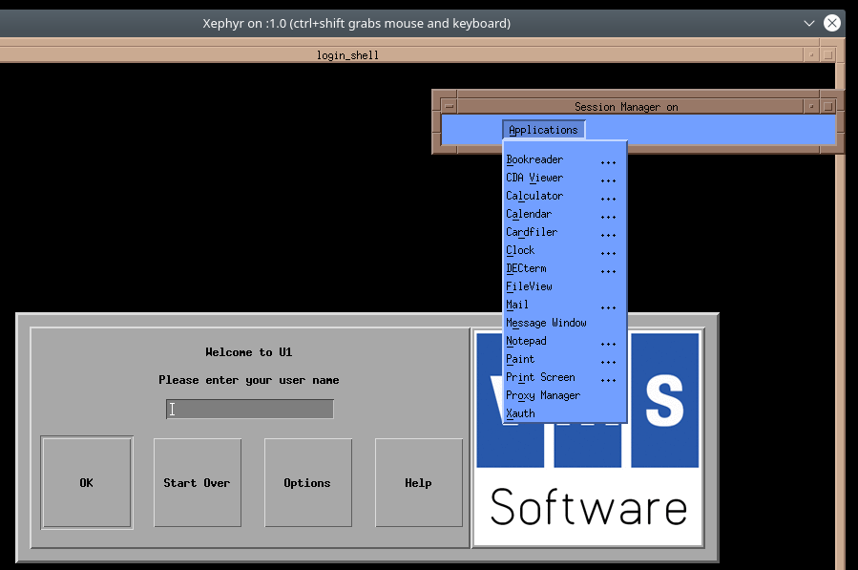Open Calculator from the Applications list

(x=534, y=196)
